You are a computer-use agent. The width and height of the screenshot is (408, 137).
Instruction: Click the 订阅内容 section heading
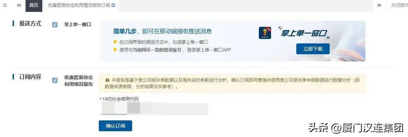[x=30, y=77]
